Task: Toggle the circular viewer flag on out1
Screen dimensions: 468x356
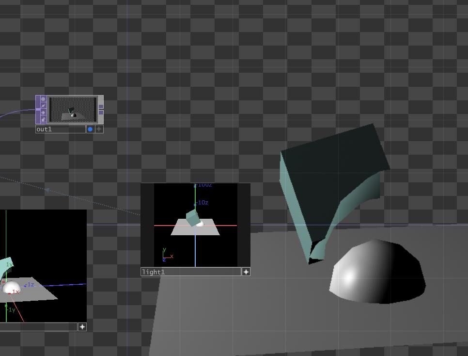Action: tap(43, 99)
